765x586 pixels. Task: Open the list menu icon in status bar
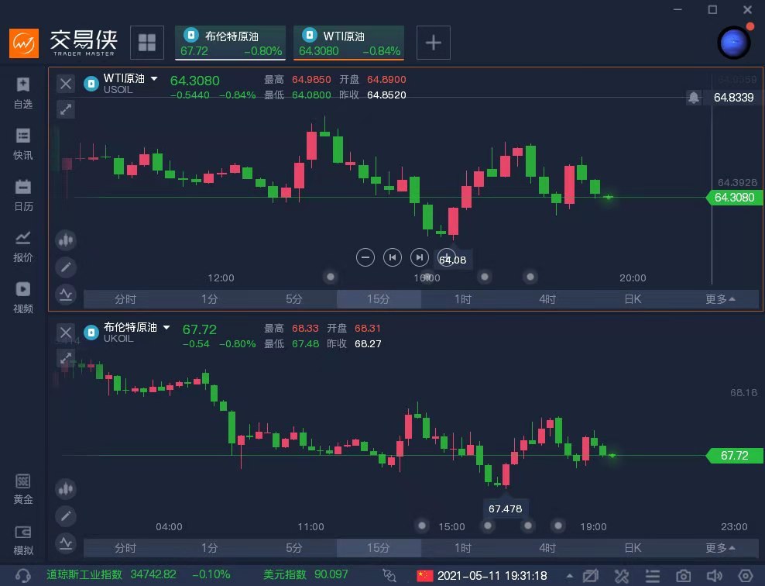[652, 576]
